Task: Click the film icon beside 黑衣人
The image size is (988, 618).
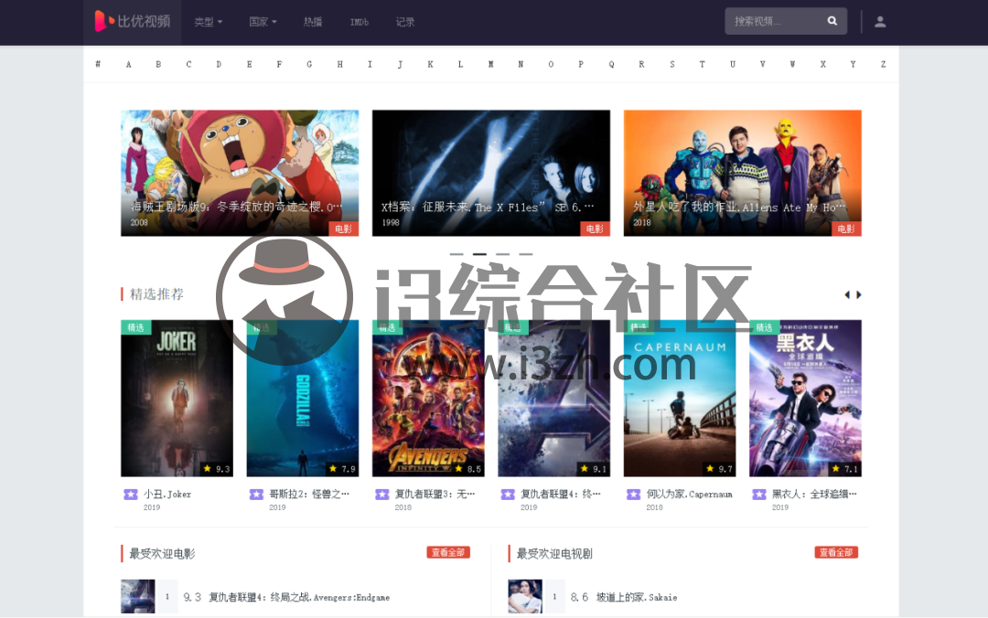Action: (759, 495)
